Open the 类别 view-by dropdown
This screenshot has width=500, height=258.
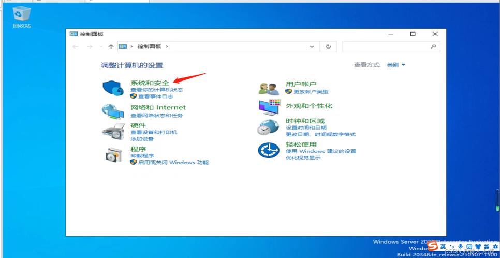(x=396, y=65)
